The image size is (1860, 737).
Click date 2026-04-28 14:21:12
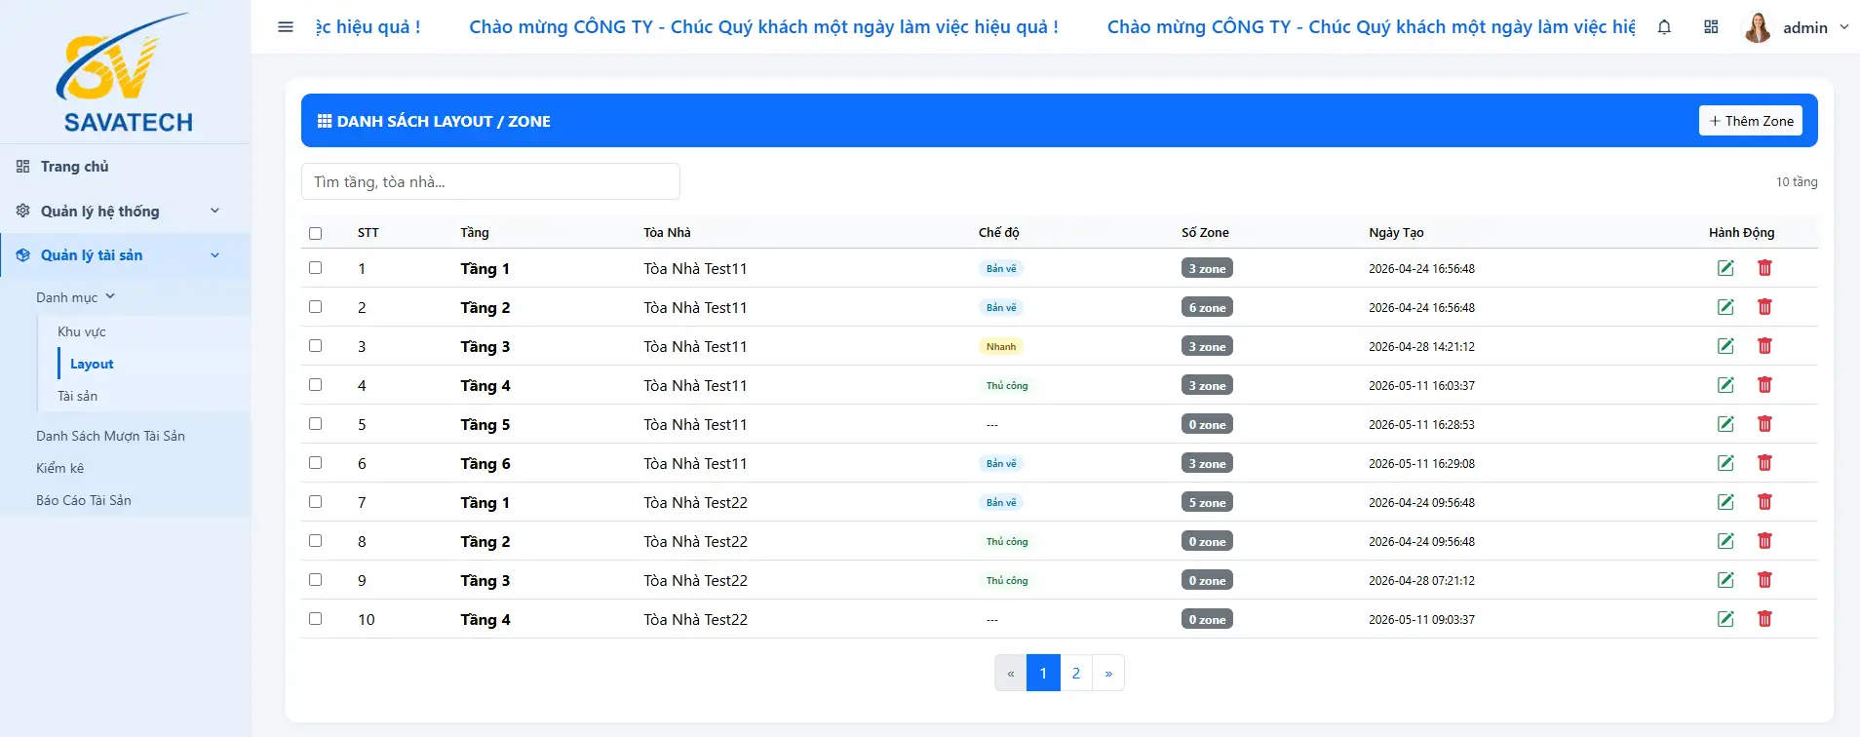tap(1421, 346)
